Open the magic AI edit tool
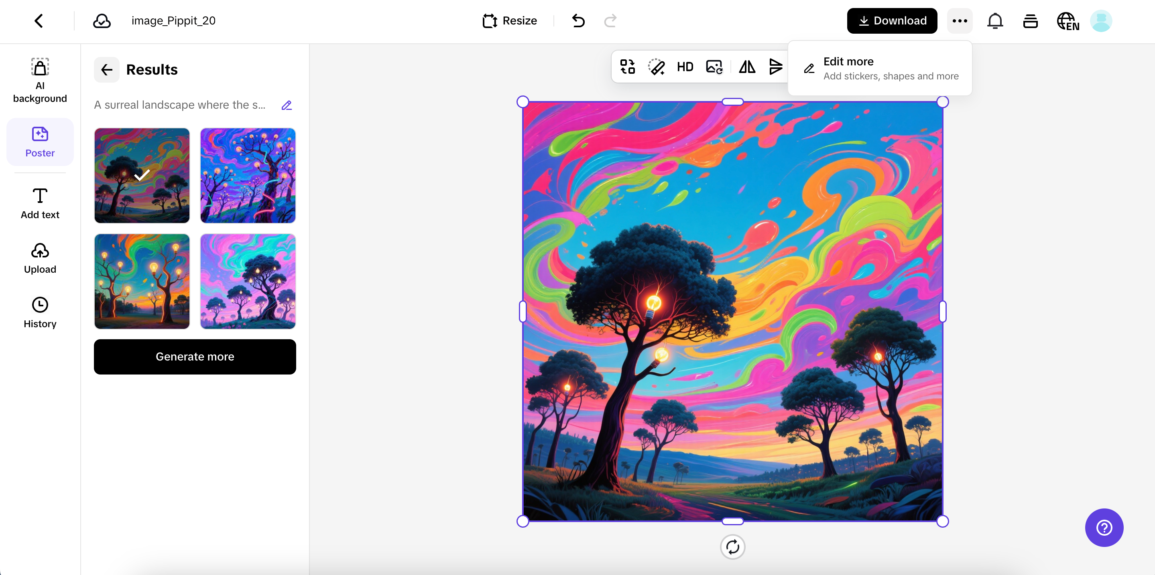Image resolution: width=1155 pixels, height=575 pixels. tap(657, 66)
